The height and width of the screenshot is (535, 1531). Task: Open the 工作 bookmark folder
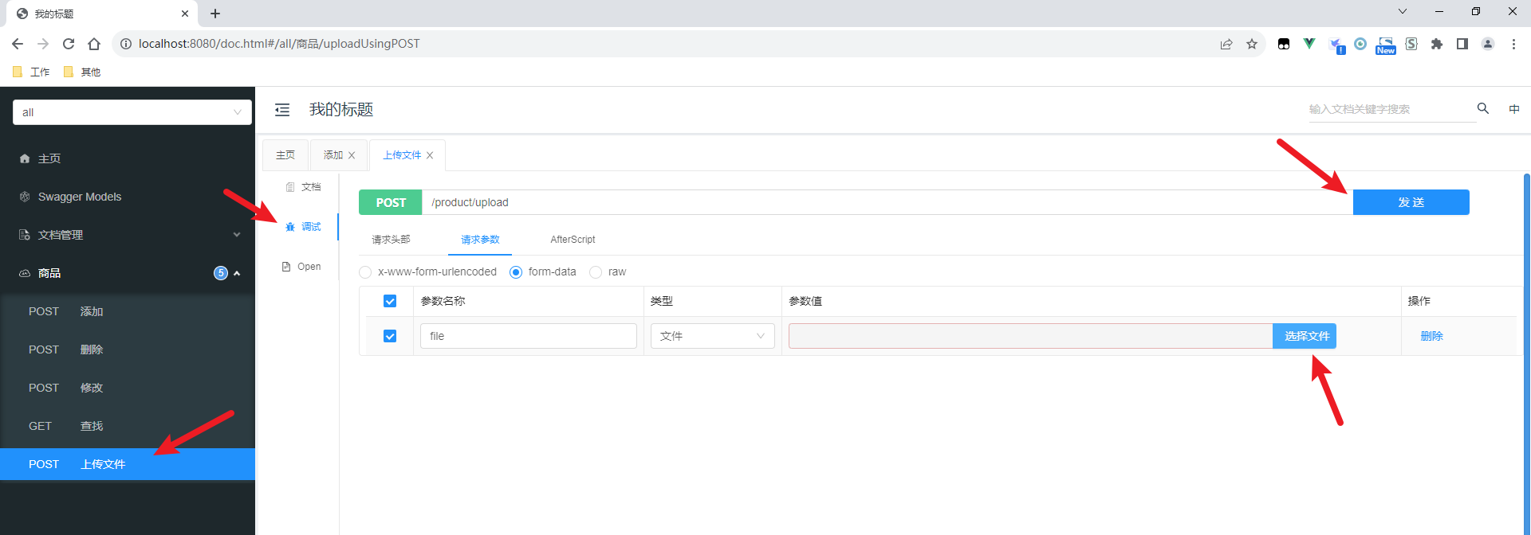coord(31,72)
